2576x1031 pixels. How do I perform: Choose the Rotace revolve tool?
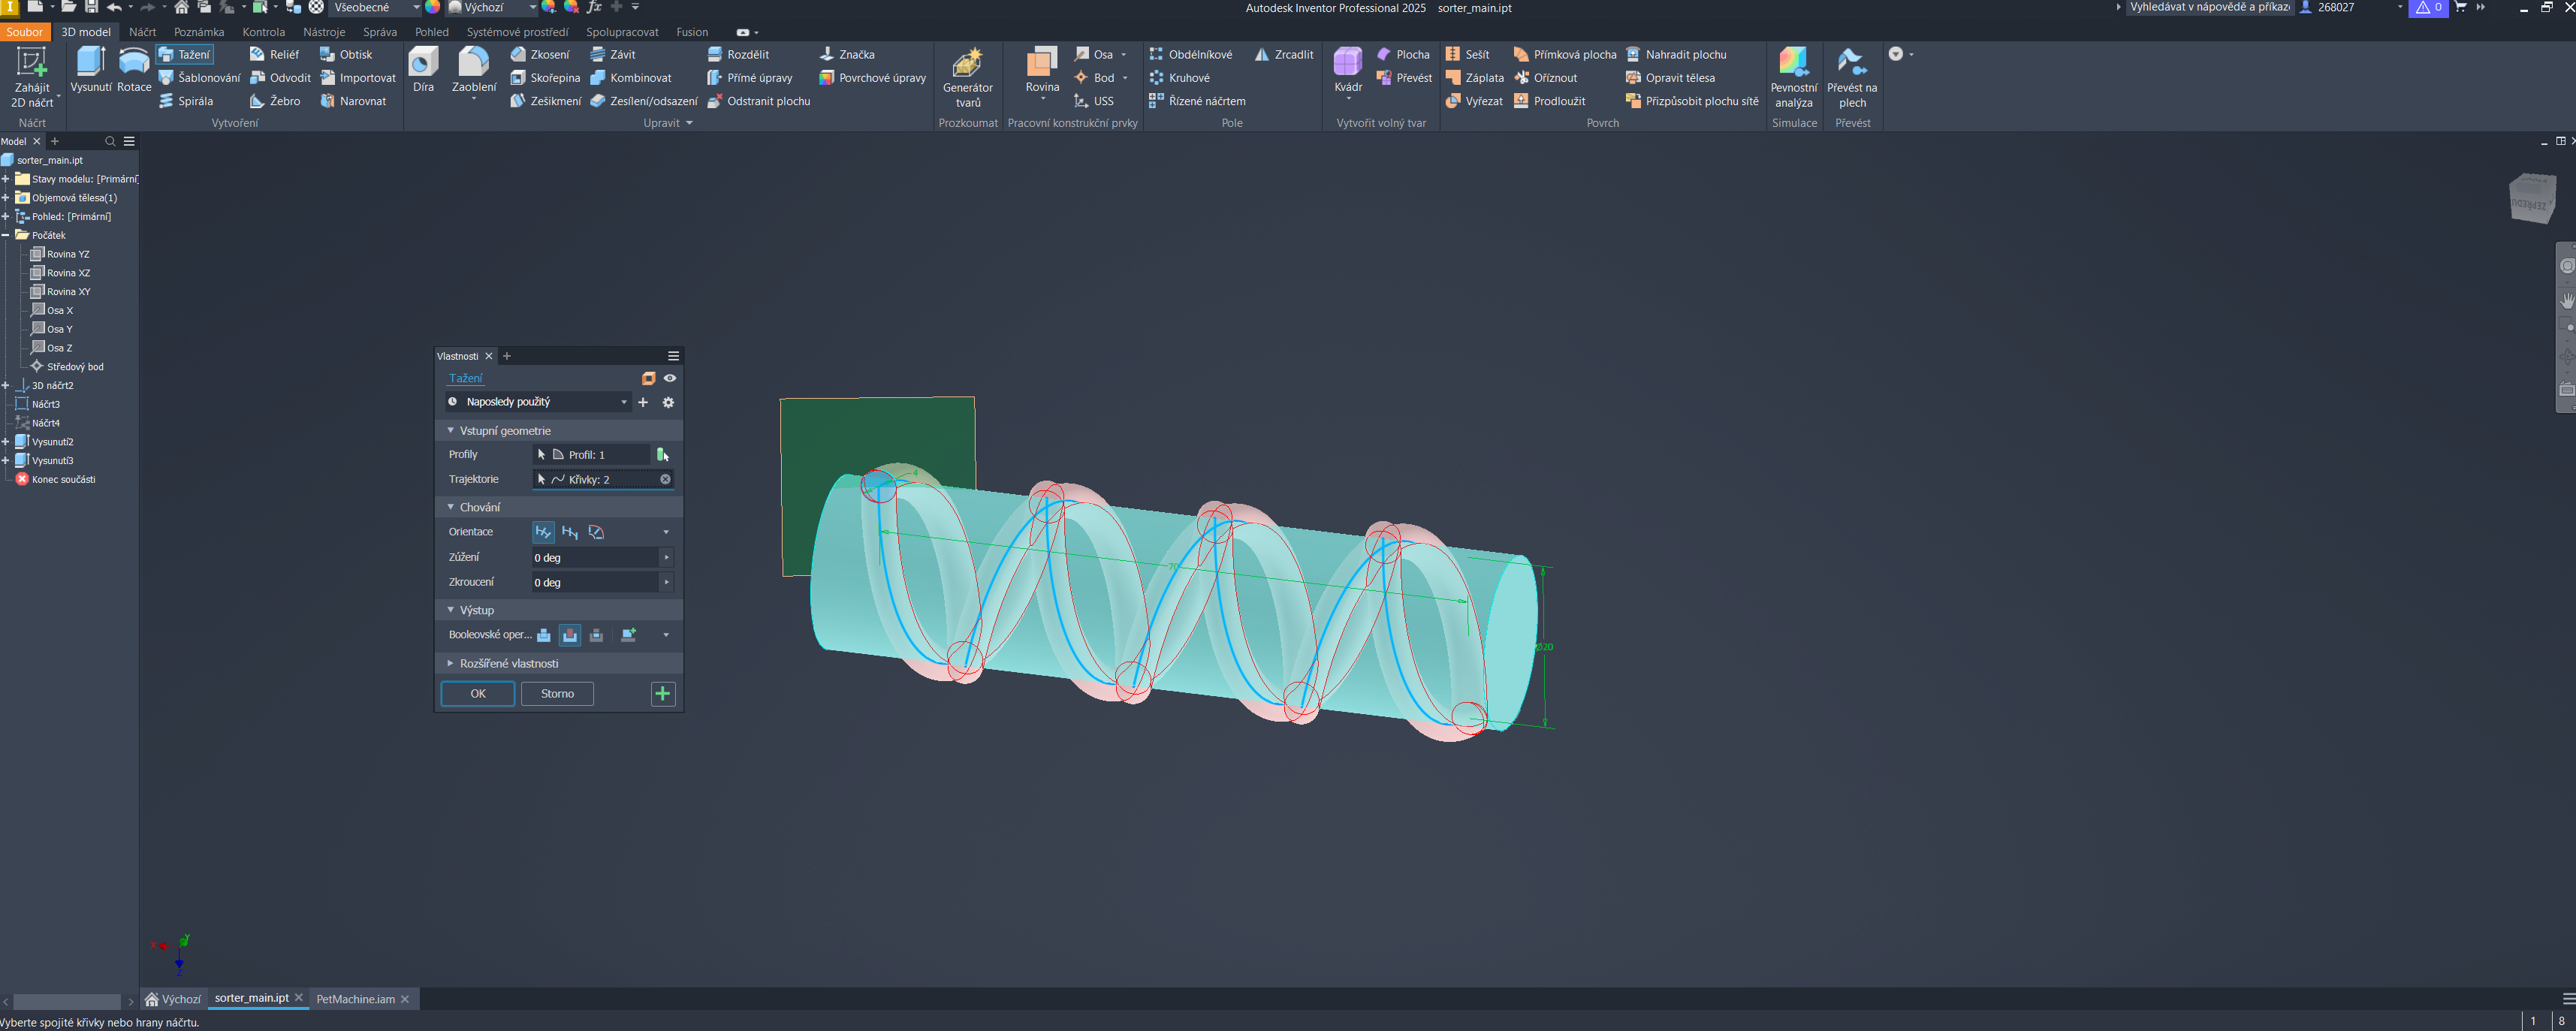click(134, 69)
